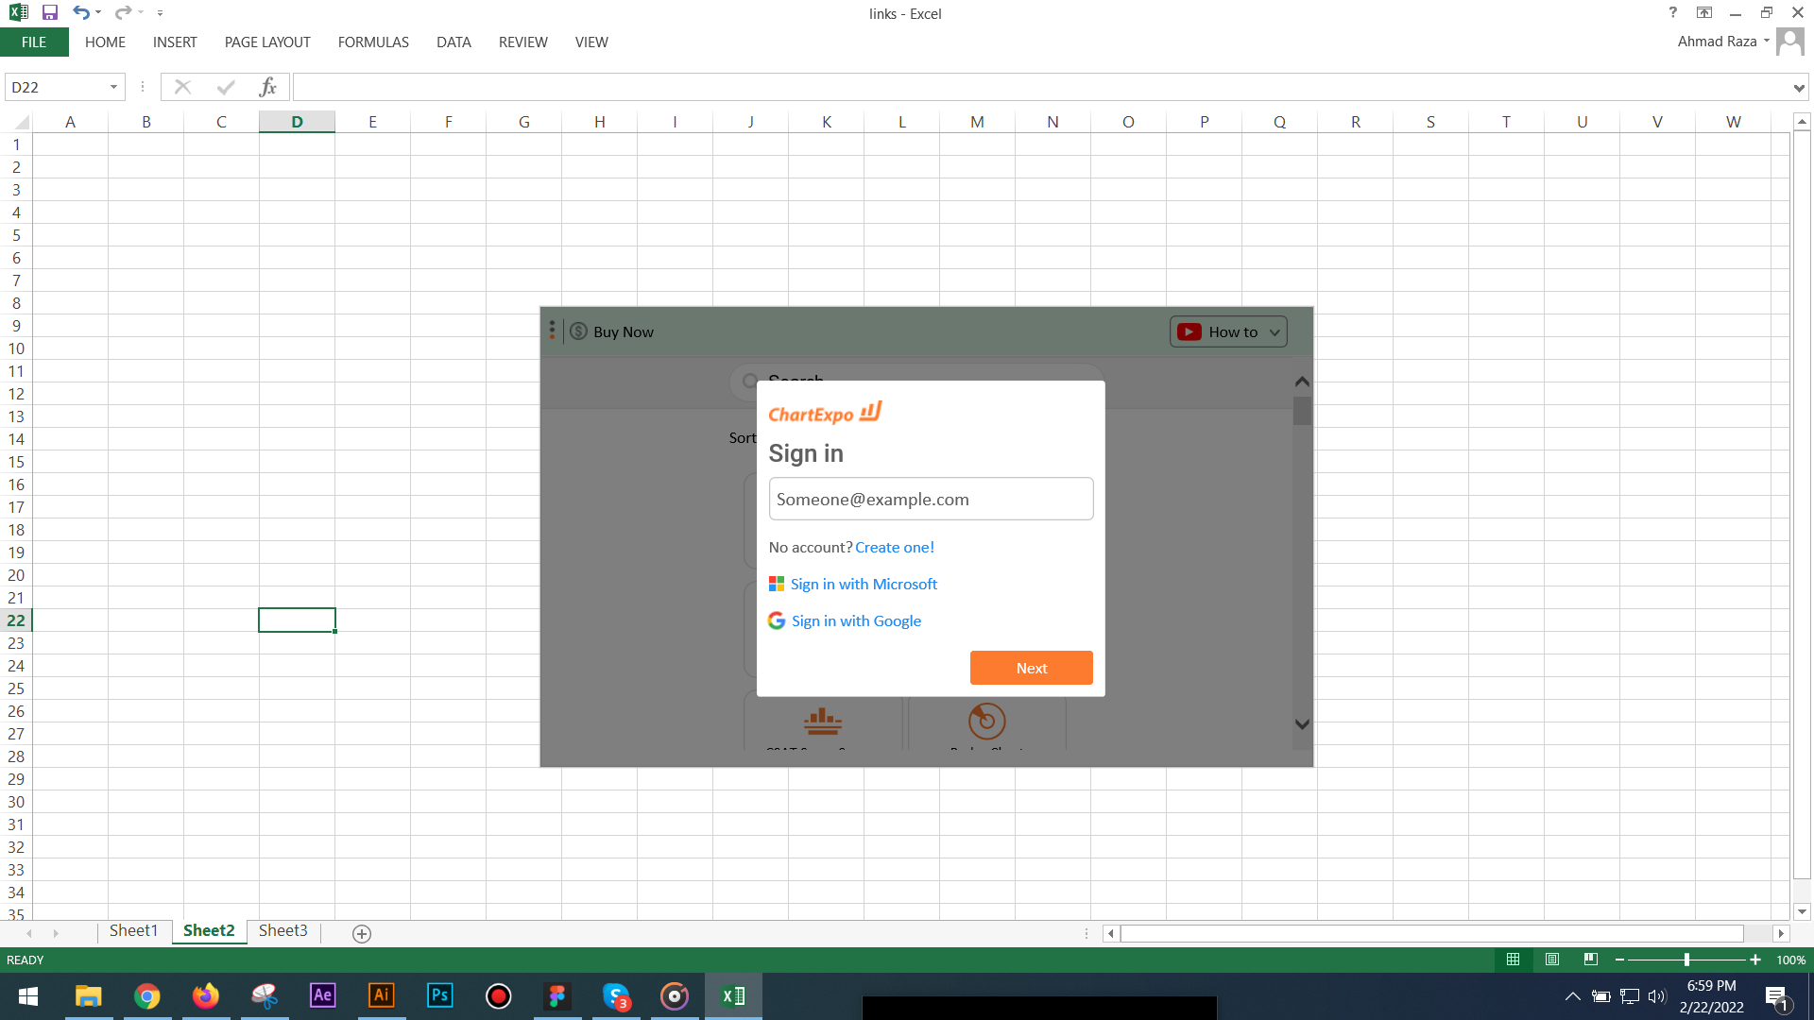Open Ribbon Display Options icon
1814x1020 pixels.
pos(1704,13)
